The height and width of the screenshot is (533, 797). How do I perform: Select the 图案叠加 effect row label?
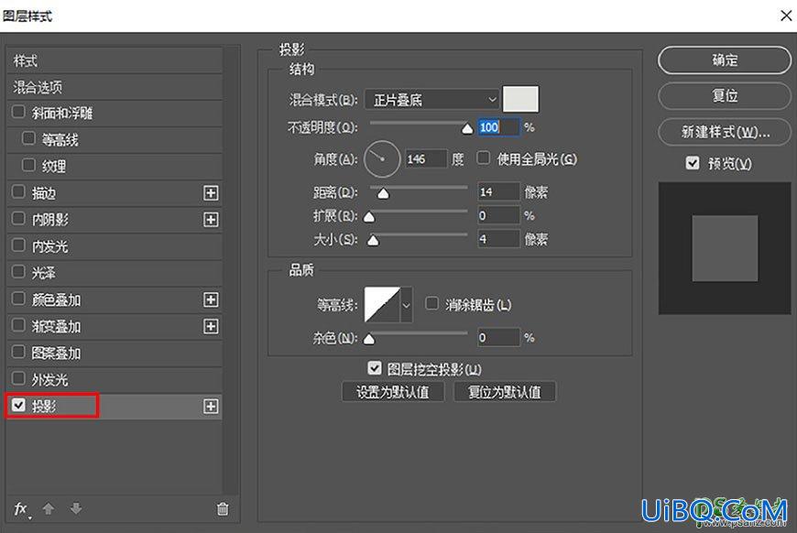pyautogui.click(x=57, y=354)
